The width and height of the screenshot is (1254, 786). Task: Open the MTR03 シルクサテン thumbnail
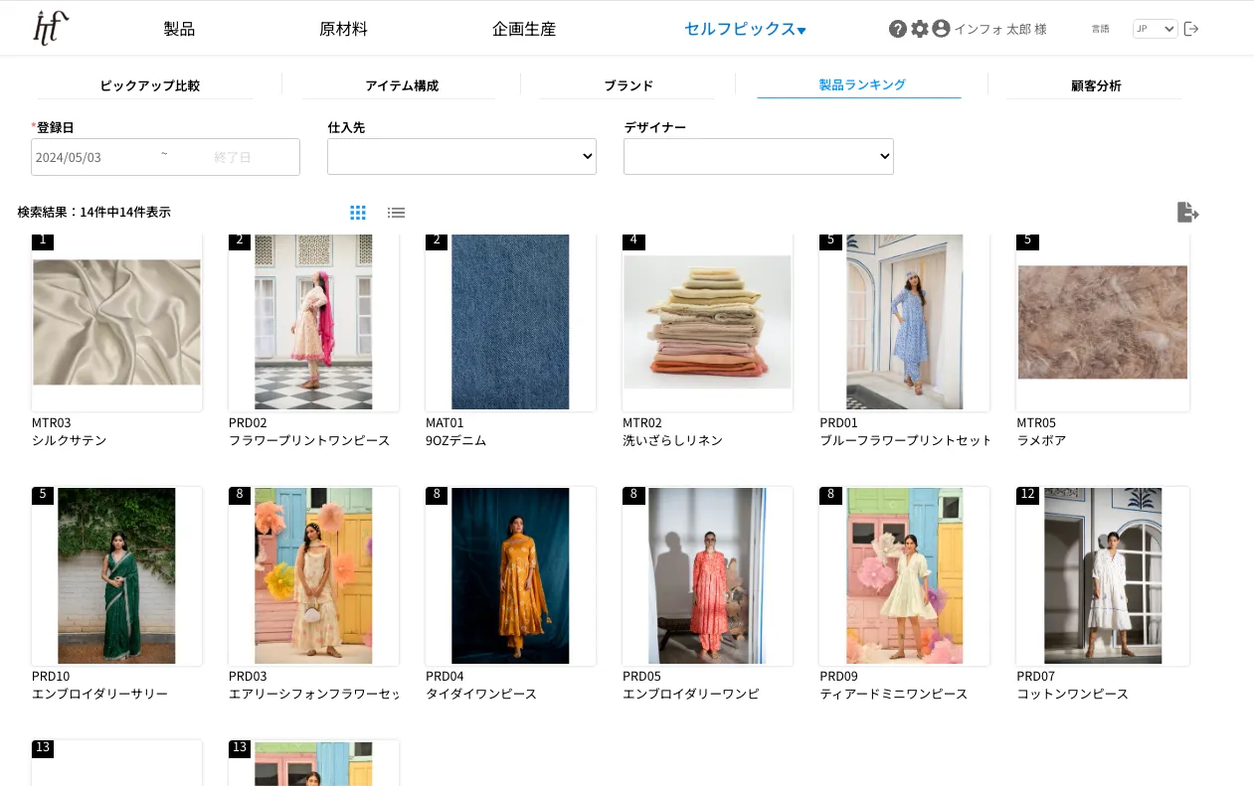(116, 322)
